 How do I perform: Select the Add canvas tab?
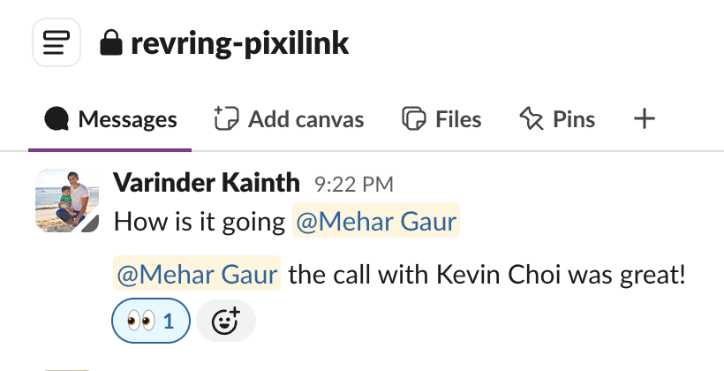point(305,119)
